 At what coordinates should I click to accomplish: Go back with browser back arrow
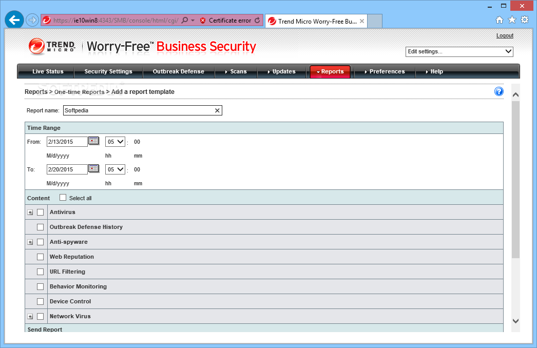pos(14,20)
